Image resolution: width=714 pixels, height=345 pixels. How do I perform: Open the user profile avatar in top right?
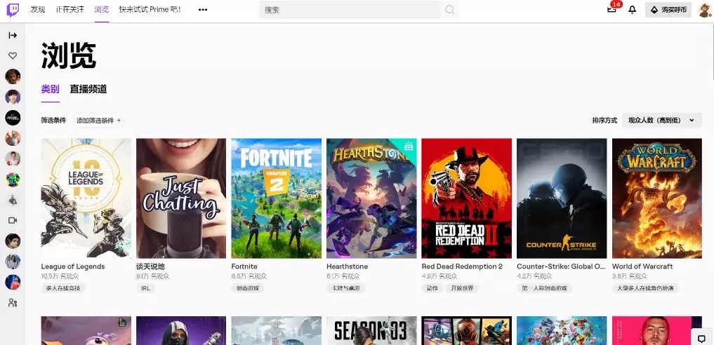(x=706, y=10)
